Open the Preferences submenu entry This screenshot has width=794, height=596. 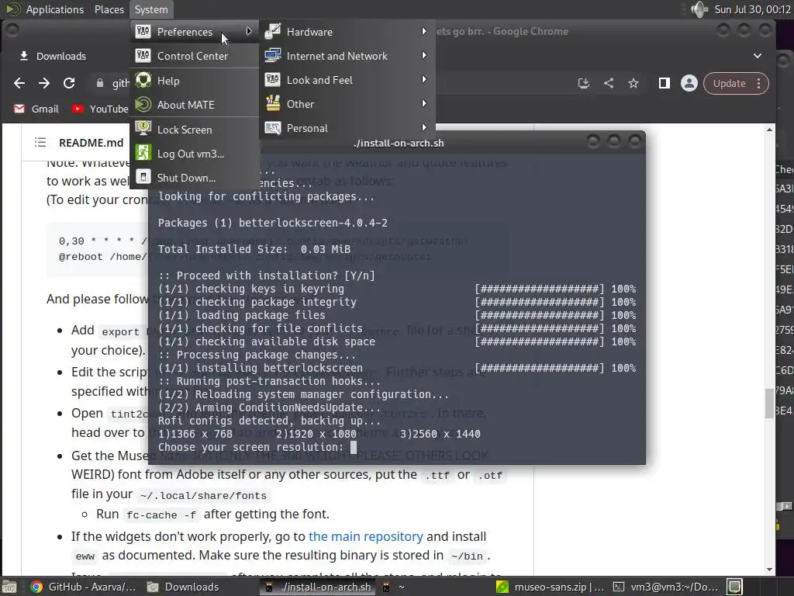click(195, 32)
